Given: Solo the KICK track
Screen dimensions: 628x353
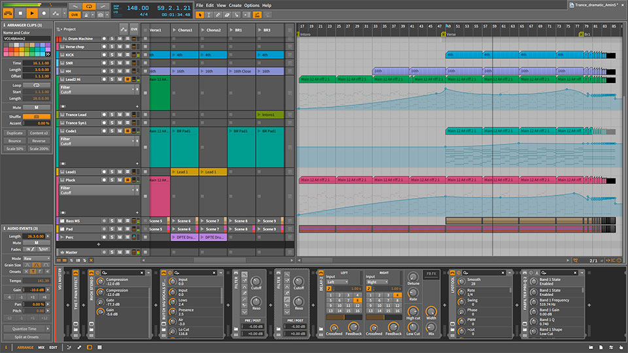Looking at the screenshot, I should coord(112,55).
